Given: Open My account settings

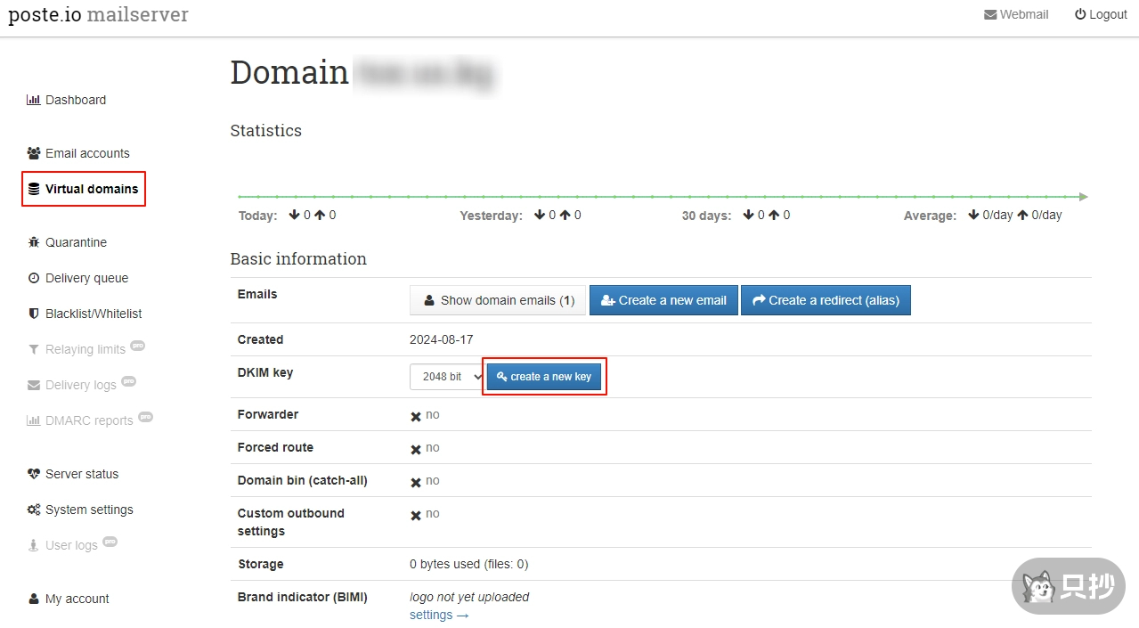Looking at the screenshot, I should [76, 599].
